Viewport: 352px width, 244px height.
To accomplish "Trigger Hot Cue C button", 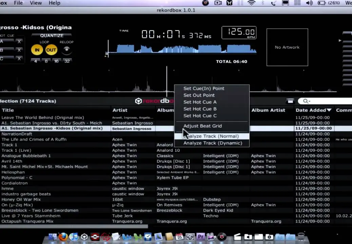I will tap(7, 59).
